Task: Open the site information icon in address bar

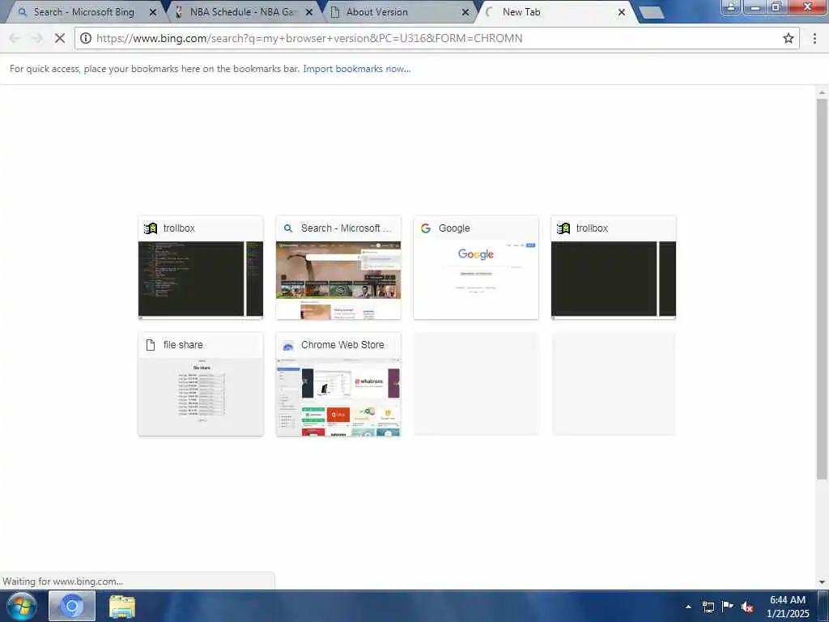Action: 86,38
